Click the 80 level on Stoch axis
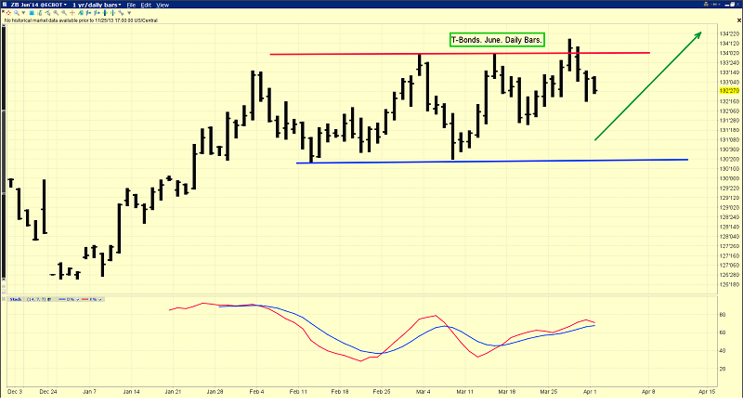This screenshot has width=743, height=404. pyautogui.click(x=723, y=315)
